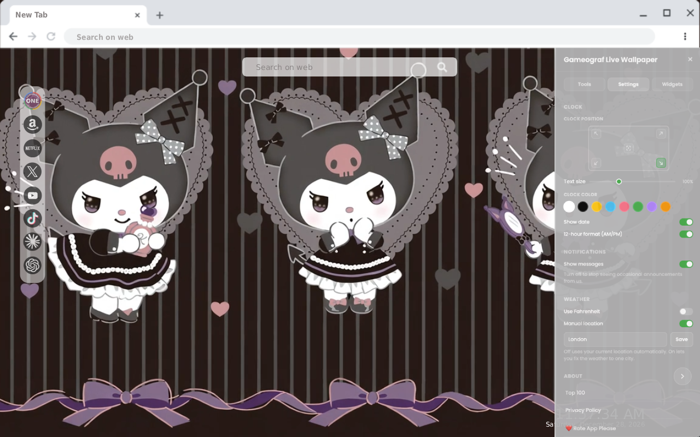Click the London location input field
This screenshot has width=700, height=437.
click(615, 339)
